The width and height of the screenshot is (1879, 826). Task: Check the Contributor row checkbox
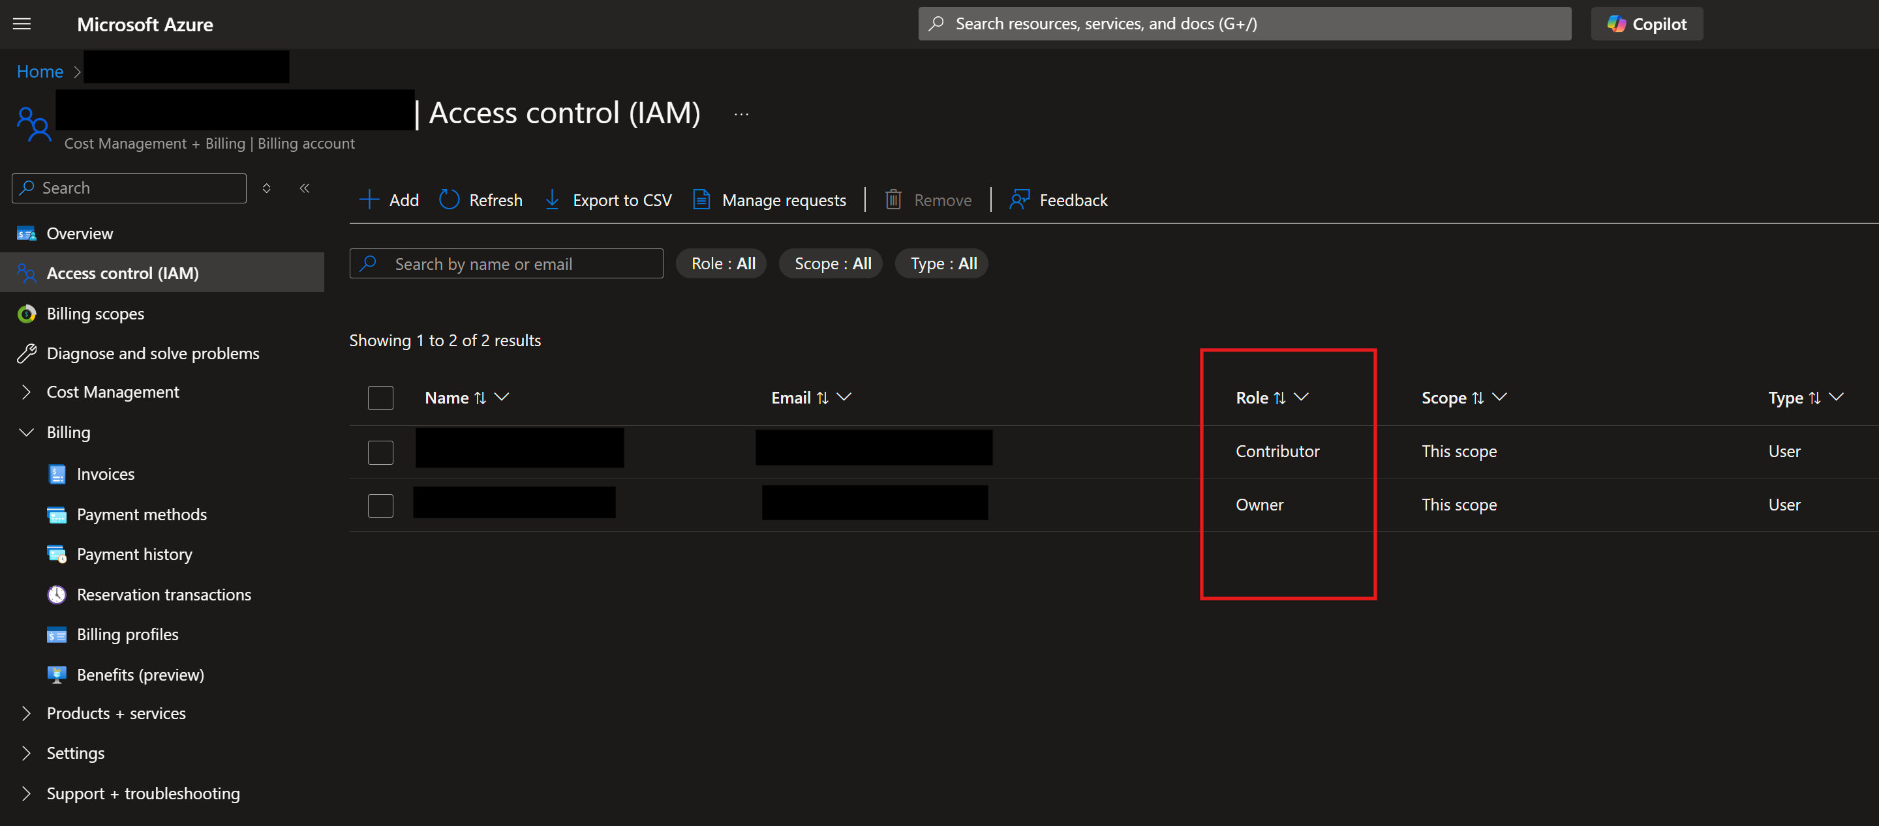381,452
